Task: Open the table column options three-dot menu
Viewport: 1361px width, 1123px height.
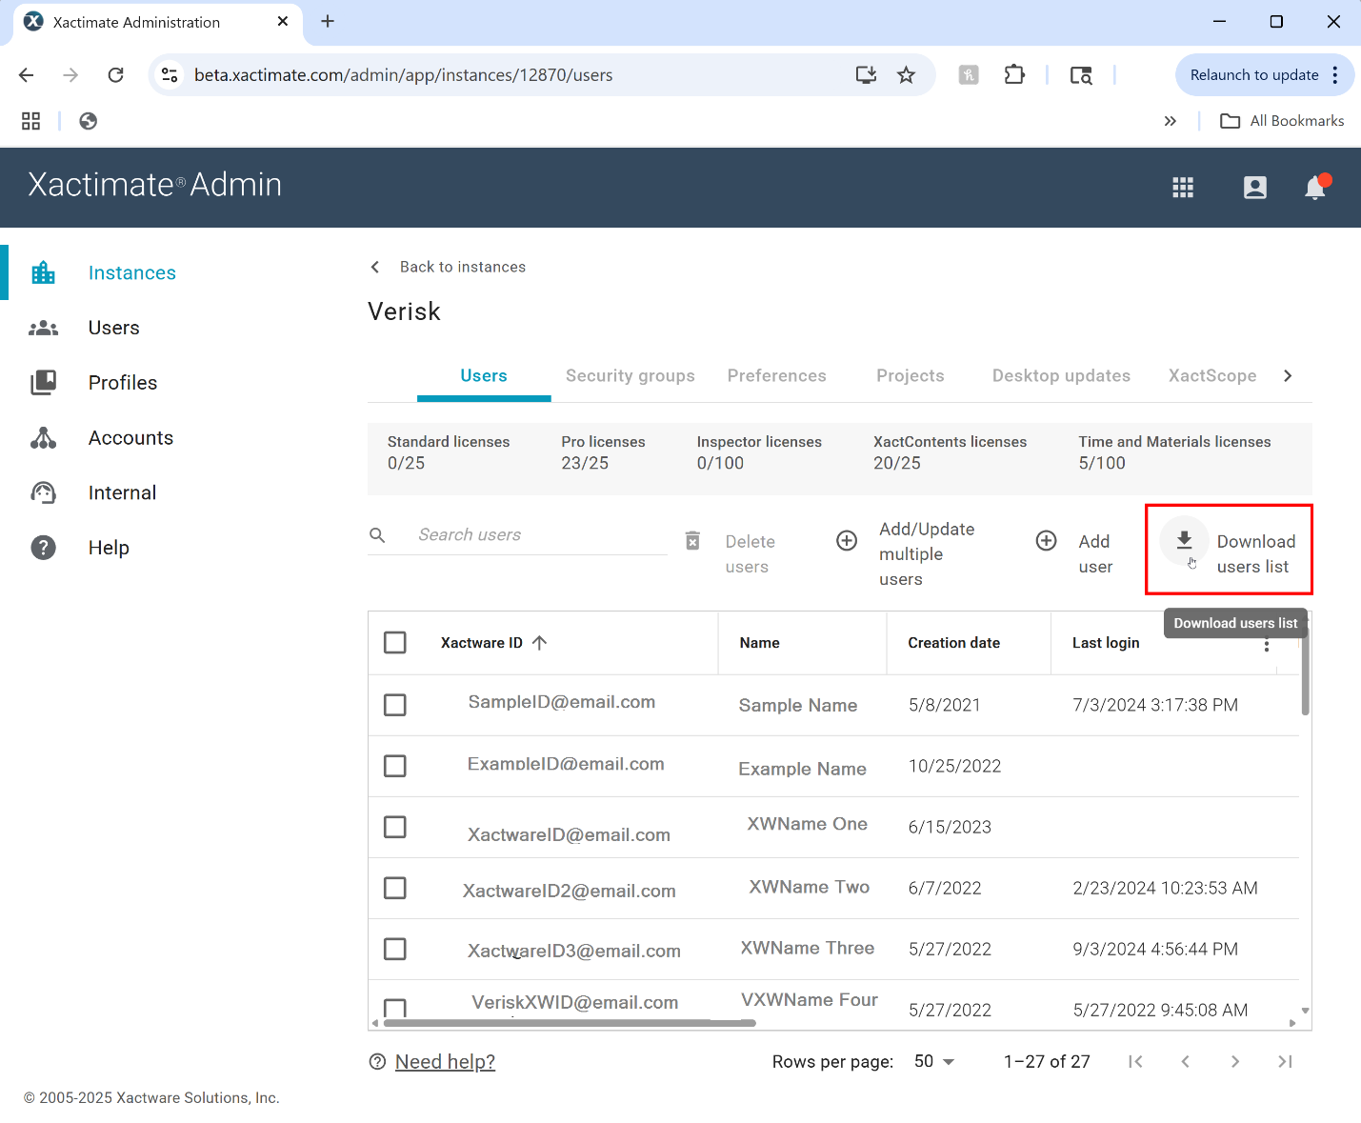Action: pyautogui.click(x=1267, y=645)
